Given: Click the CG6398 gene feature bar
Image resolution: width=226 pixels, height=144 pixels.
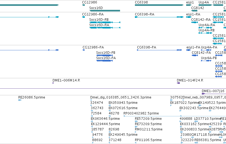Looking at the screenshot, I should 159,5.
